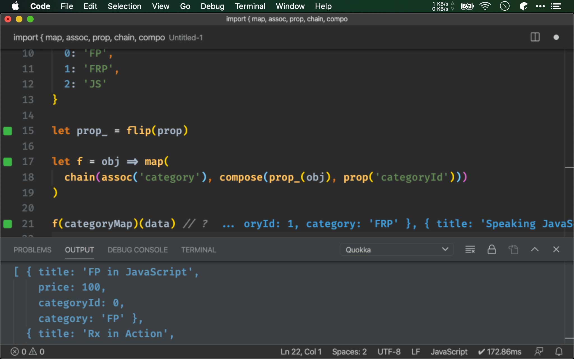This screenshot has height=359, width=574.
Task: Open the Wi-Fi menu bar icon
Action: pyautogui.click(x=485, y=6)
